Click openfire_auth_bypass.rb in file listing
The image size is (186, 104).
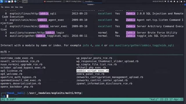click(x=18, y=77)
